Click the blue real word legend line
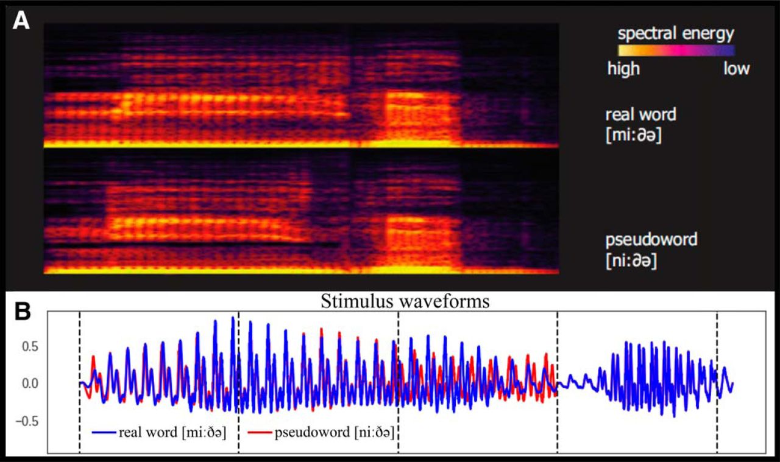The image size is (780, 462). pos(104,433)
